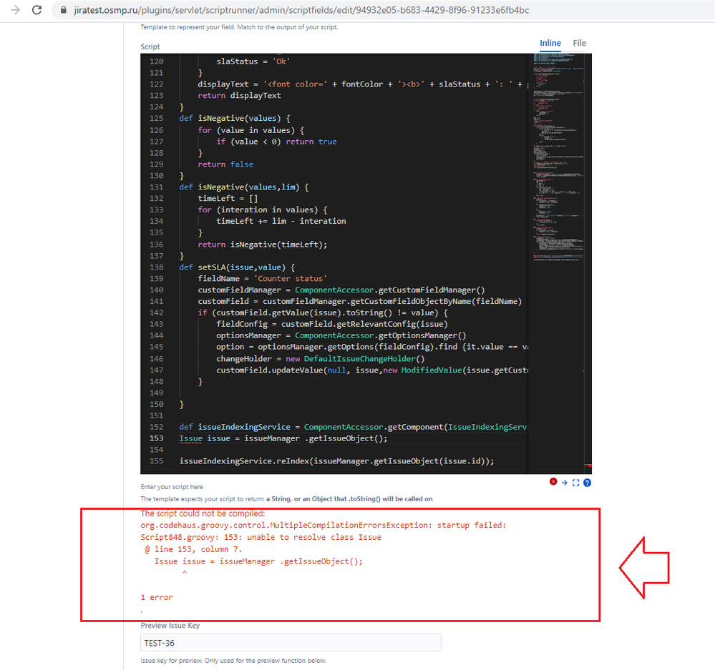Image resolution: width=715 pixels, height=670 pixels.
Task: Click line number 138 in gutter
Action: [157, 267]
